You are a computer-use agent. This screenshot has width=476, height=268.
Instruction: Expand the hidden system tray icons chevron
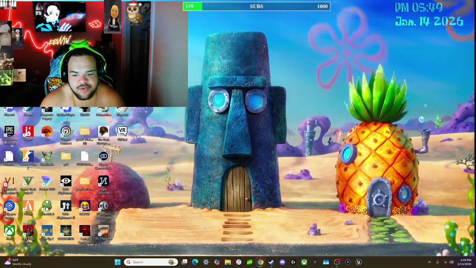pyautogui.click(x=430, y=262)
